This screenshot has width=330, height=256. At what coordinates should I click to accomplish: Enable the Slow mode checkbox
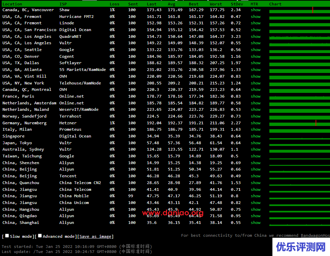point(7,236)
